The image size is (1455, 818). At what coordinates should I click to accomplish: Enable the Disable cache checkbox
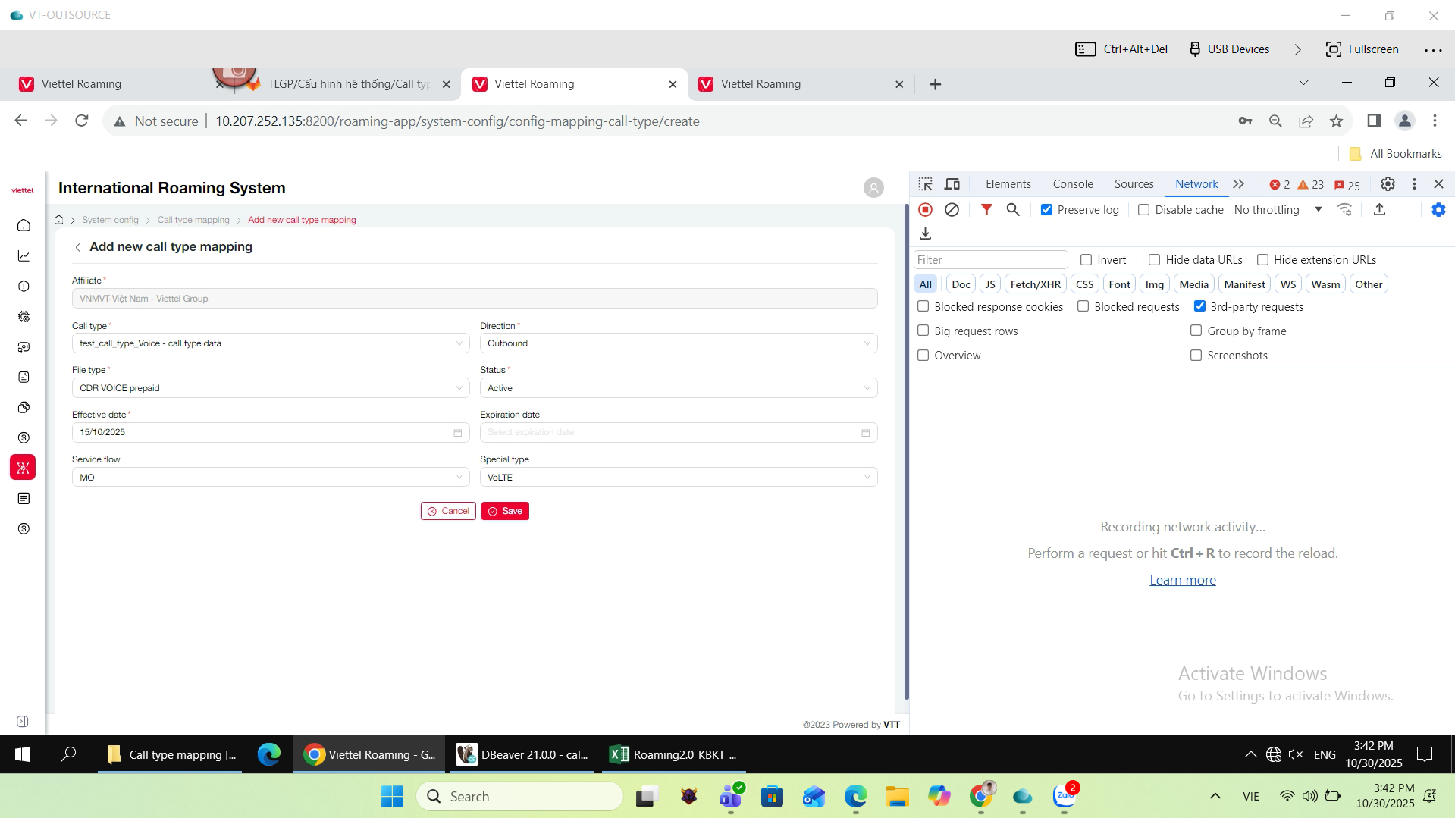click(x=1143, y=210)
